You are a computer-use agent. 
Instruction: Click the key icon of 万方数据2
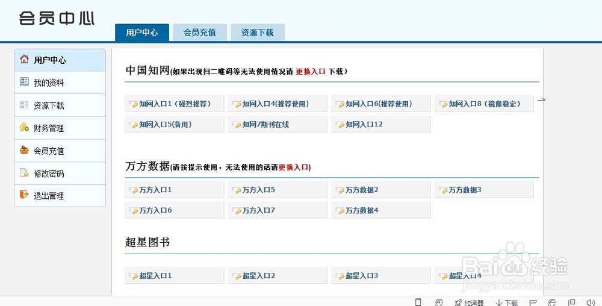pos(340,190)
